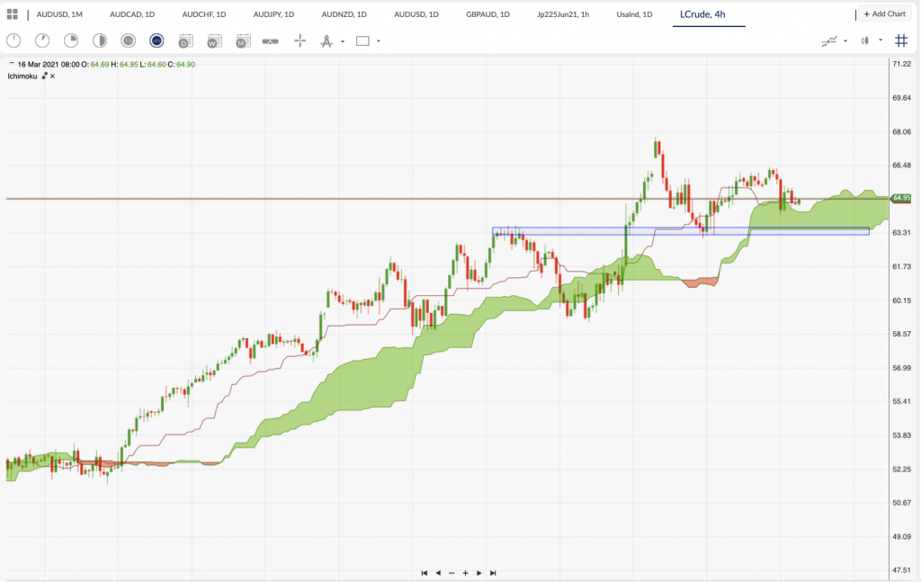921x582 pixels.
Task: Switch to the AUDNZD, 1D tab
Action: click(x=344, y=14)
